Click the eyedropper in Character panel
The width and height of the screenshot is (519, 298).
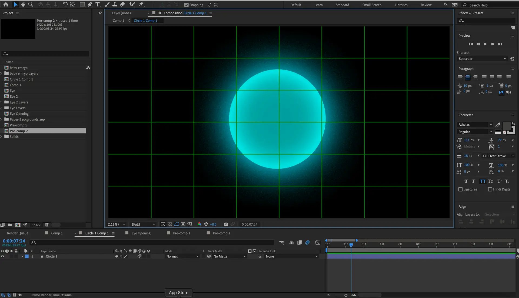pyautogui.click(x=498, y=125)
